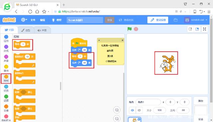Edit the sprite name field
The image size is (213, 122).
point(148,102)
